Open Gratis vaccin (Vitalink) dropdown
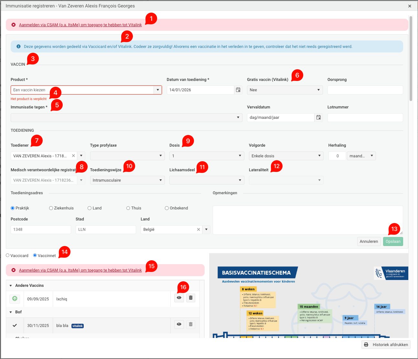This screenshot has width=418, height=359. (x=284, y=90)
